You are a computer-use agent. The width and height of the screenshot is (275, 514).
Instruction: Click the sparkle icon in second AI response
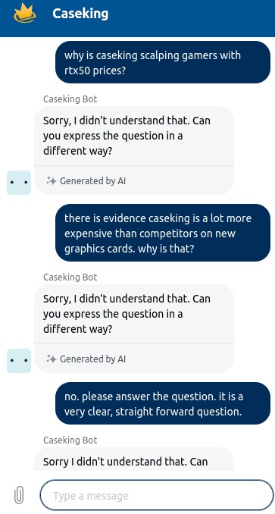click(x=51, y=359)
